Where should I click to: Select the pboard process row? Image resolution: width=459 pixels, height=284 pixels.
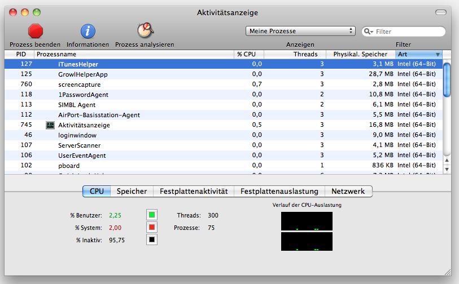(x=224, y=165)
